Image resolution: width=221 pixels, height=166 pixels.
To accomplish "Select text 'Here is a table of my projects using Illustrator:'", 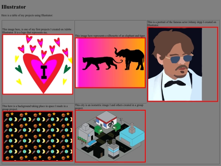I will coord(27,15).
